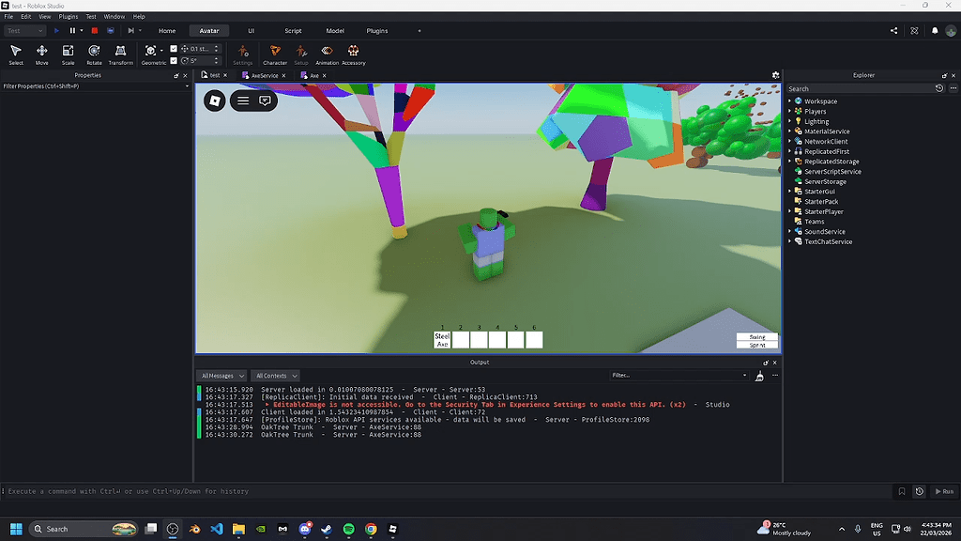
Task: Choose the Scale tool
Action: click(68, 54)
